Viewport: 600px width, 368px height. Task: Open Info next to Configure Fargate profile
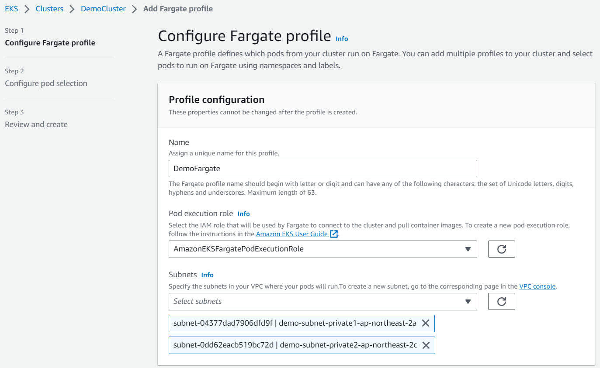(x=342, y=39)
